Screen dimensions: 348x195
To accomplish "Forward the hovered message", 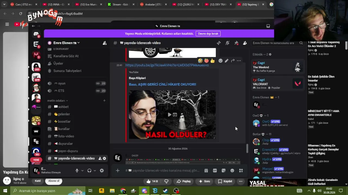I will [x=233, y=61].
